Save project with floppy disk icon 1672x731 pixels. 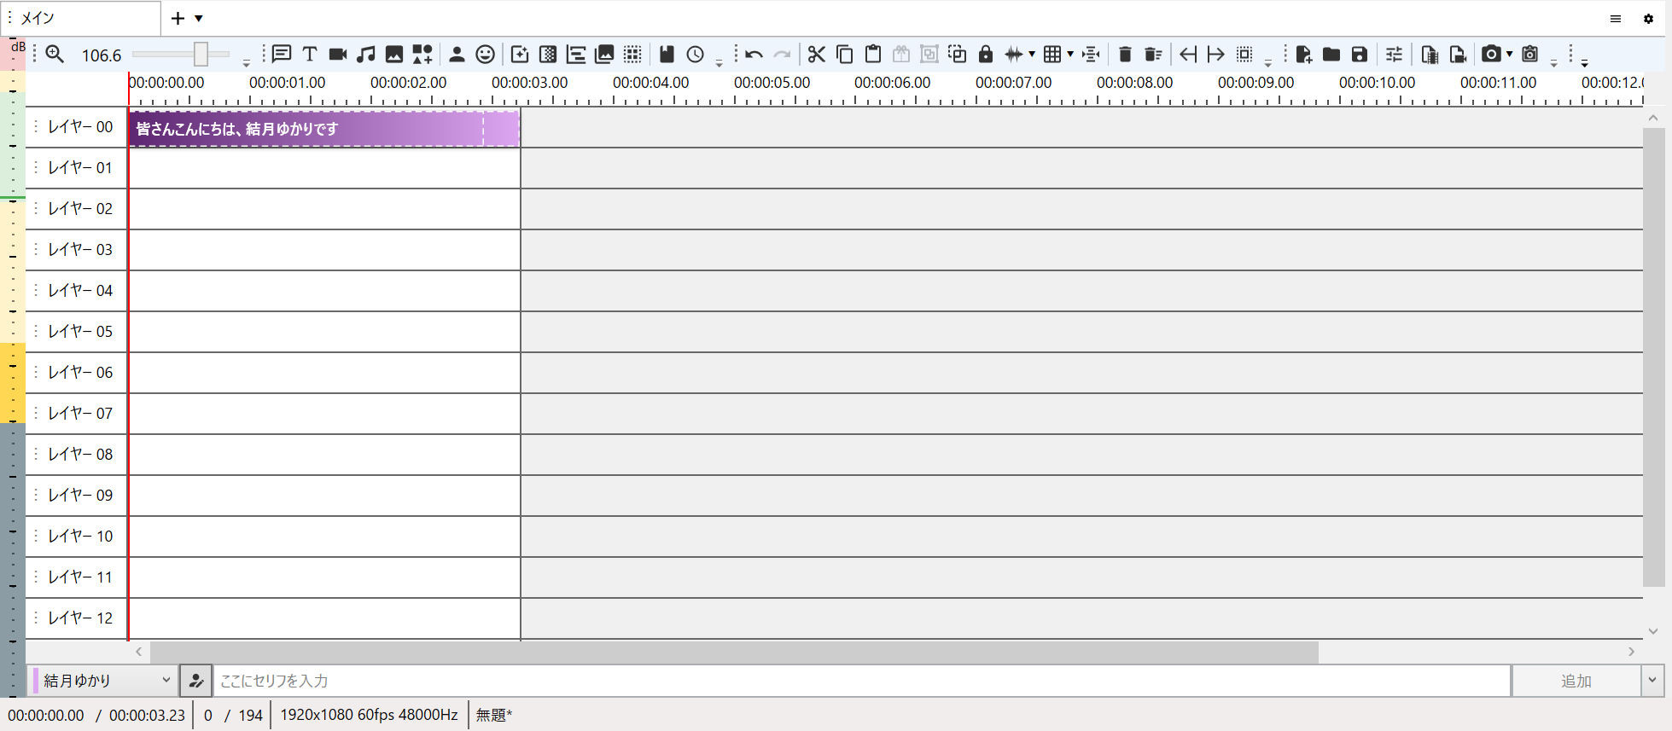[x=1360, y=55]
